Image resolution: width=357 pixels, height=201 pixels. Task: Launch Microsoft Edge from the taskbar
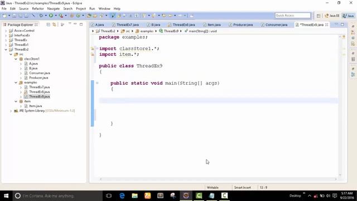click(x=122, y=196)
